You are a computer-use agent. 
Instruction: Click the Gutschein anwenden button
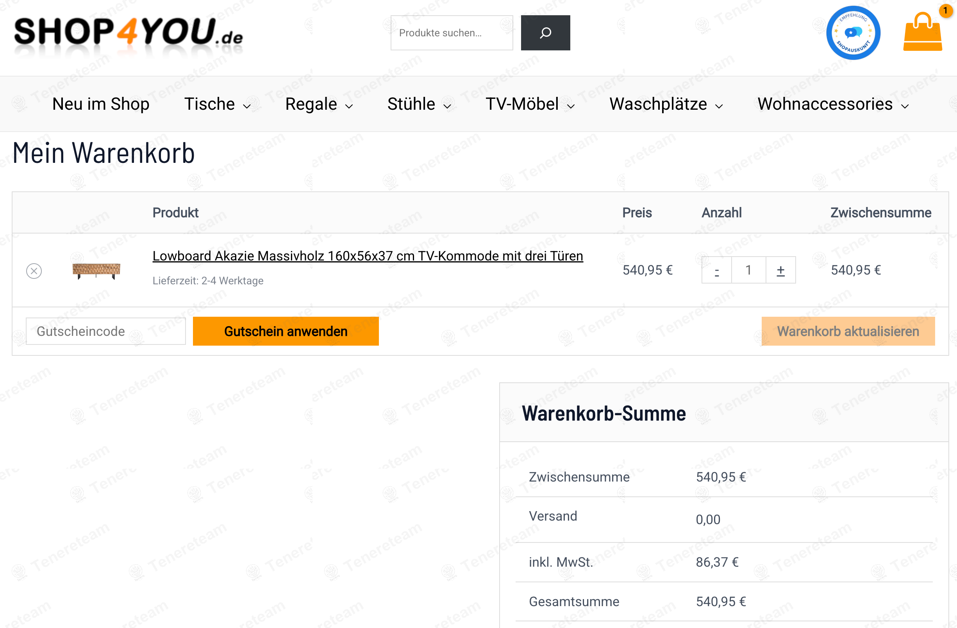[286, 331]
